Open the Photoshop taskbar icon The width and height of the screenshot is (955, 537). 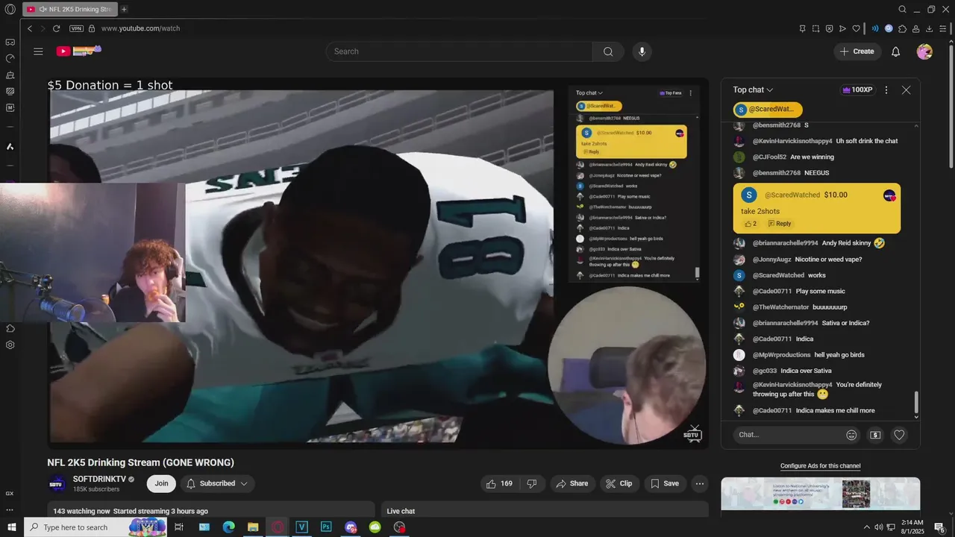click(x=326, y=527)
